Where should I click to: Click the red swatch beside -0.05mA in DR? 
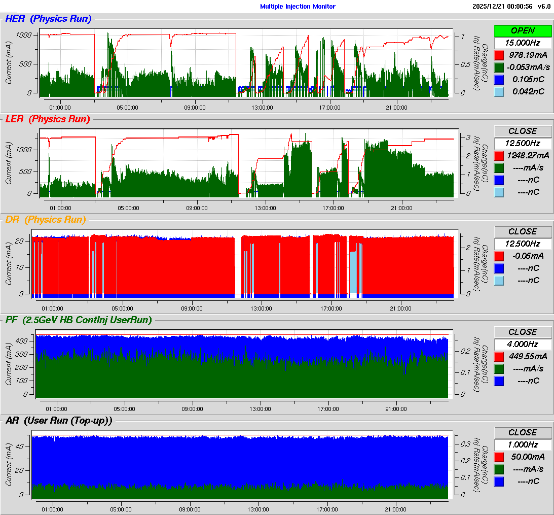[499, 256]
